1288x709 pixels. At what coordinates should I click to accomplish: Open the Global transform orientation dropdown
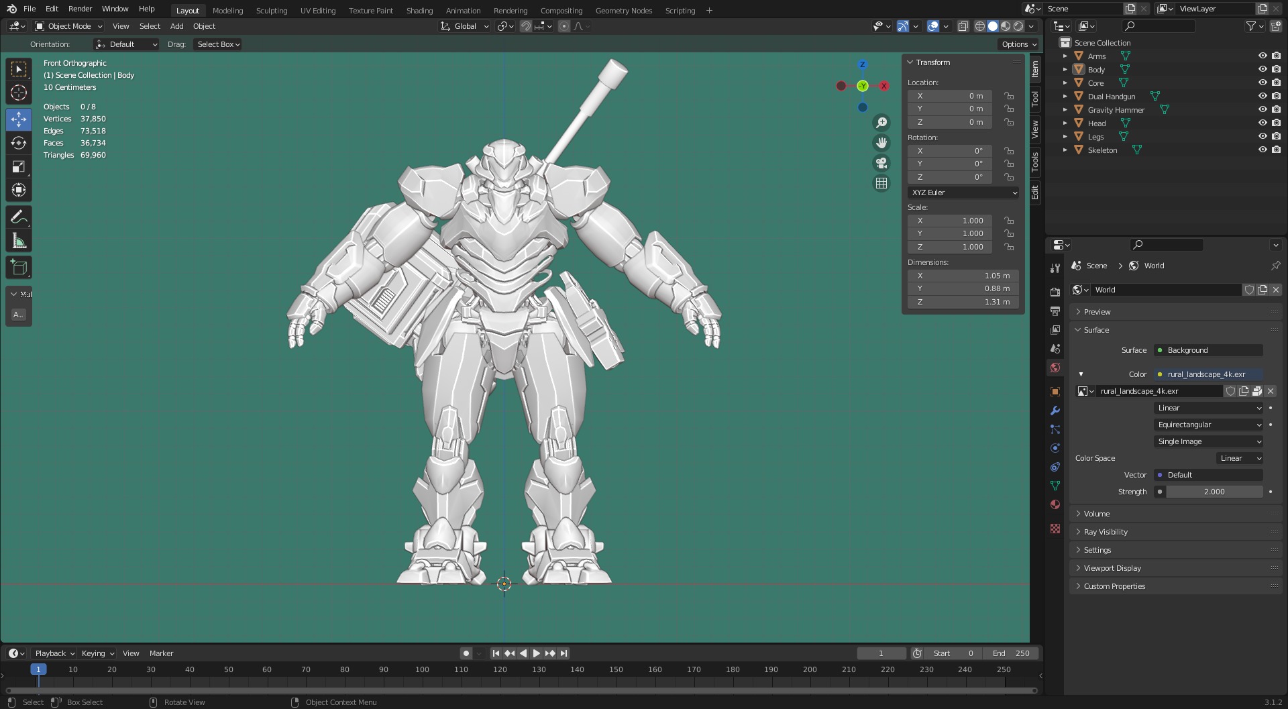coord(465,26)
